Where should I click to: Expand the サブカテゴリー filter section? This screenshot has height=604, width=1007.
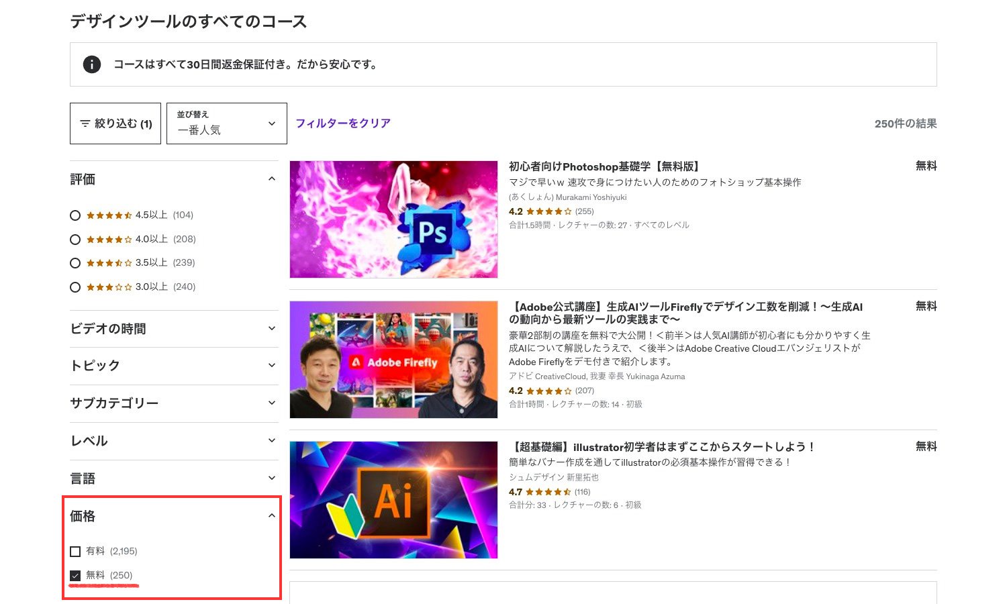174,403
